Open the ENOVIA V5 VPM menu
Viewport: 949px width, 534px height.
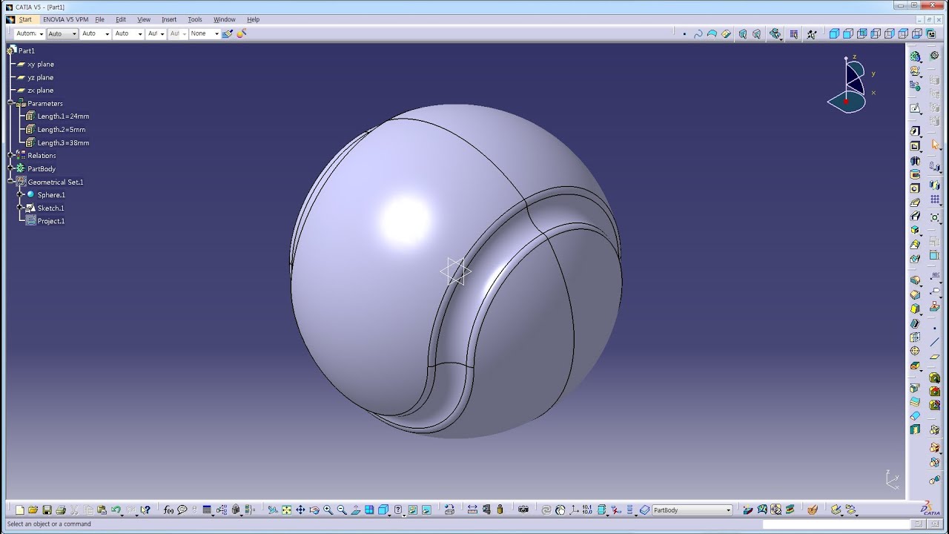tap(65, 19)
